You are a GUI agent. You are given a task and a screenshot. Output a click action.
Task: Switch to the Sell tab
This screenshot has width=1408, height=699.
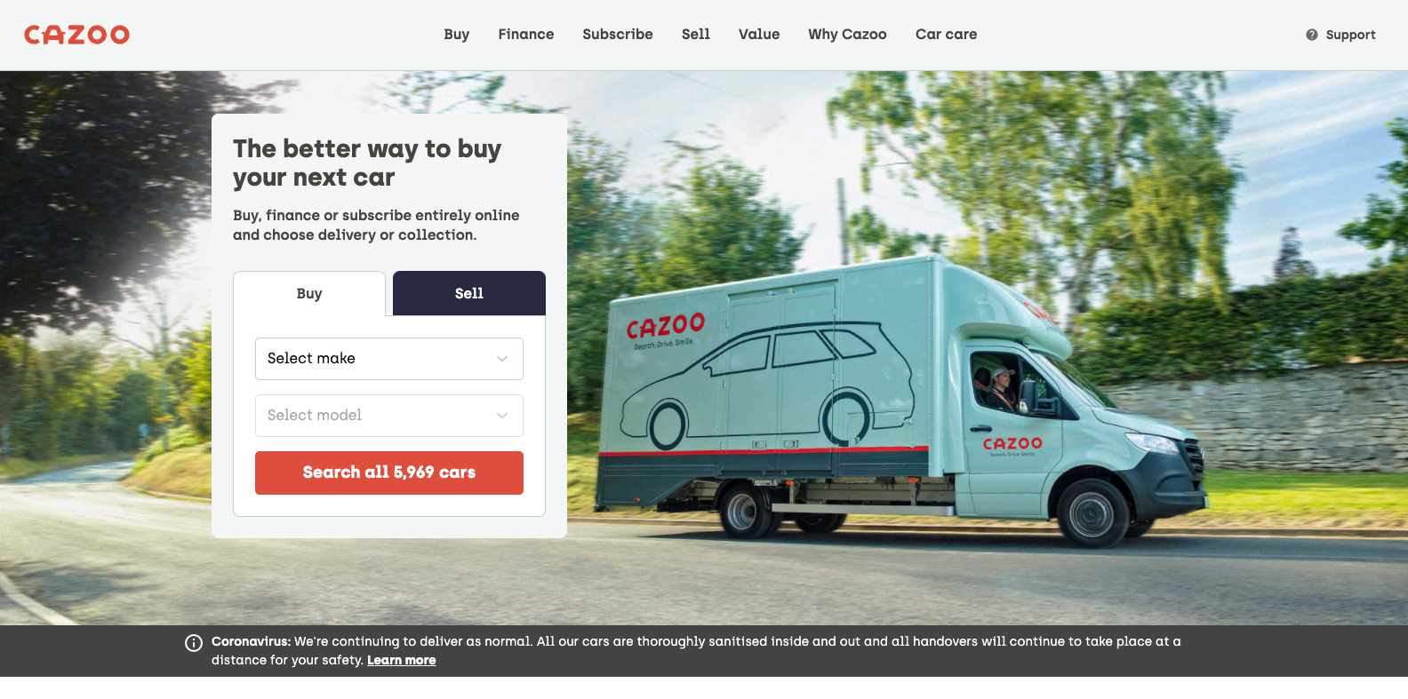pyautogui.click(x=469, y=293)
